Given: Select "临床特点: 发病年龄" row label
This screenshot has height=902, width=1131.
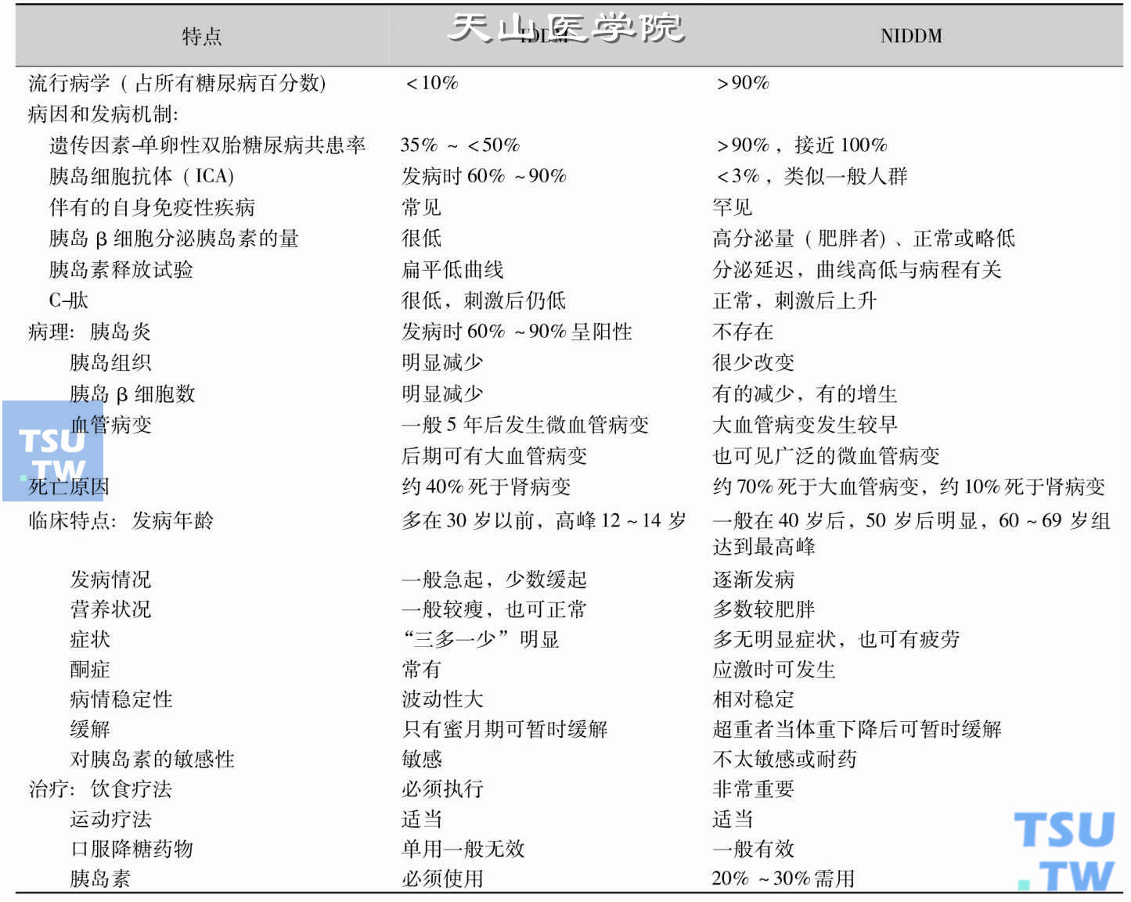Looking at the screenshot, I should pos(121,520).
